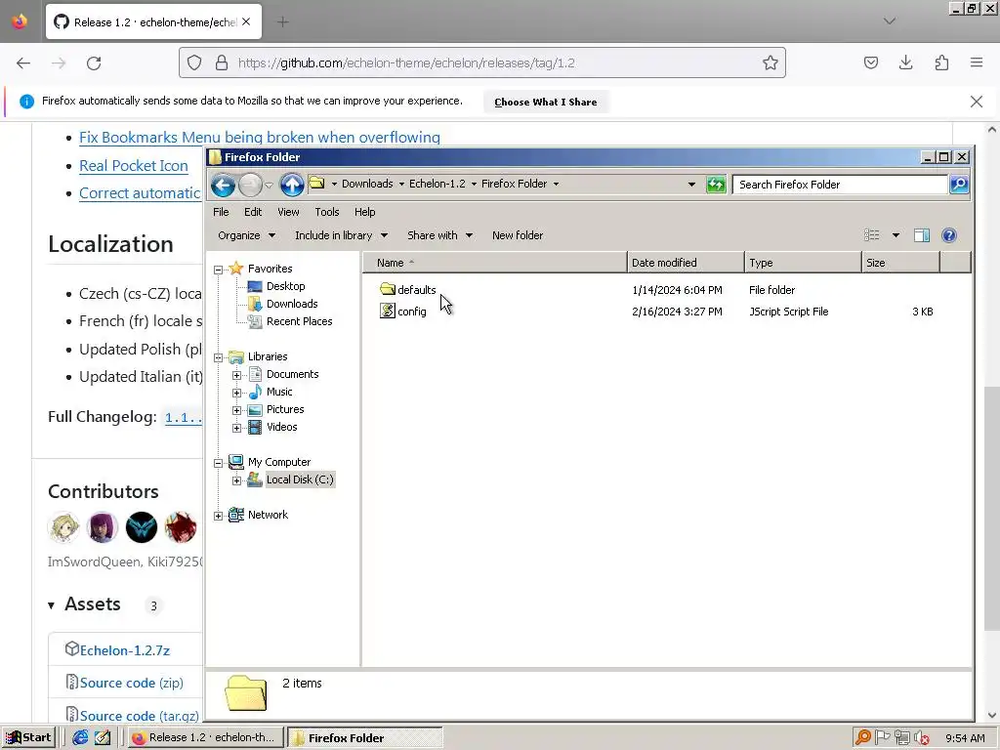Expand the Network tree node
Viewport: 1000px width, 750px height.
(218, 516)
